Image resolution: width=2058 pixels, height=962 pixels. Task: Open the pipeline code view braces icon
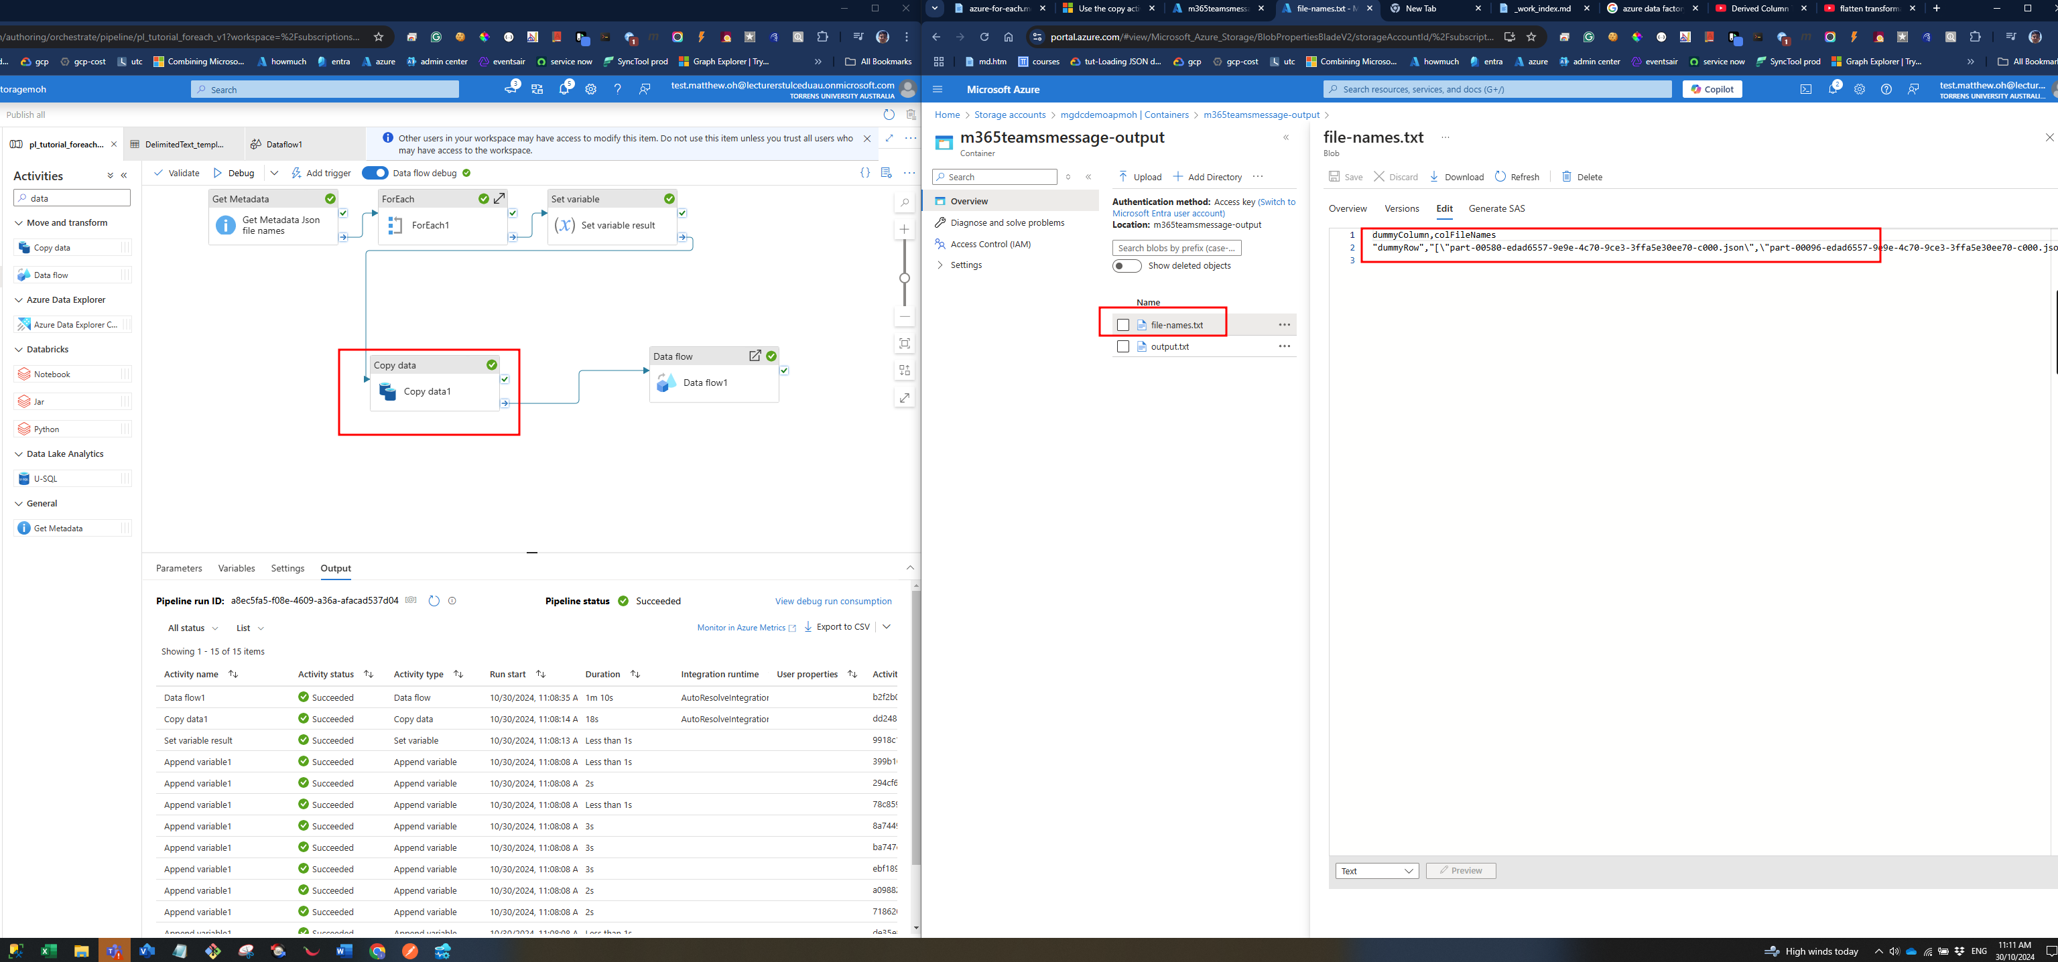pyautogui.click(x=865, y=174)
